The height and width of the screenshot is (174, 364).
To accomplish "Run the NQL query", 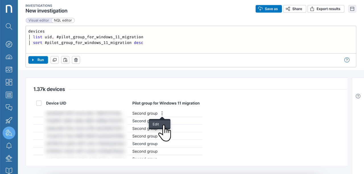I will click(38, 60).
